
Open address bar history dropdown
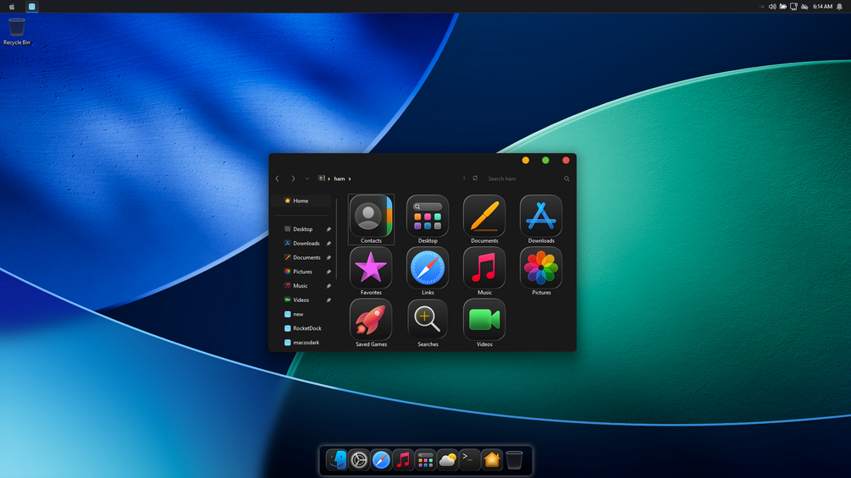(464, 179)
